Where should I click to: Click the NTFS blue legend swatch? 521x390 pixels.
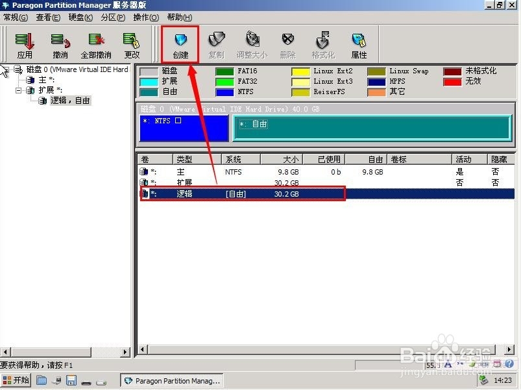pyautogui.click(x=224, y=92)
